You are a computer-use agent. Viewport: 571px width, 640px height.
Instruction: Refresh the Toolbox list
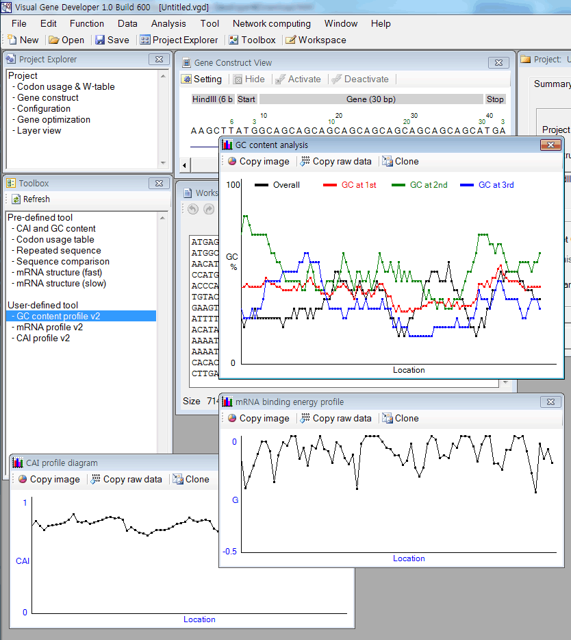(x=30, y=199)
